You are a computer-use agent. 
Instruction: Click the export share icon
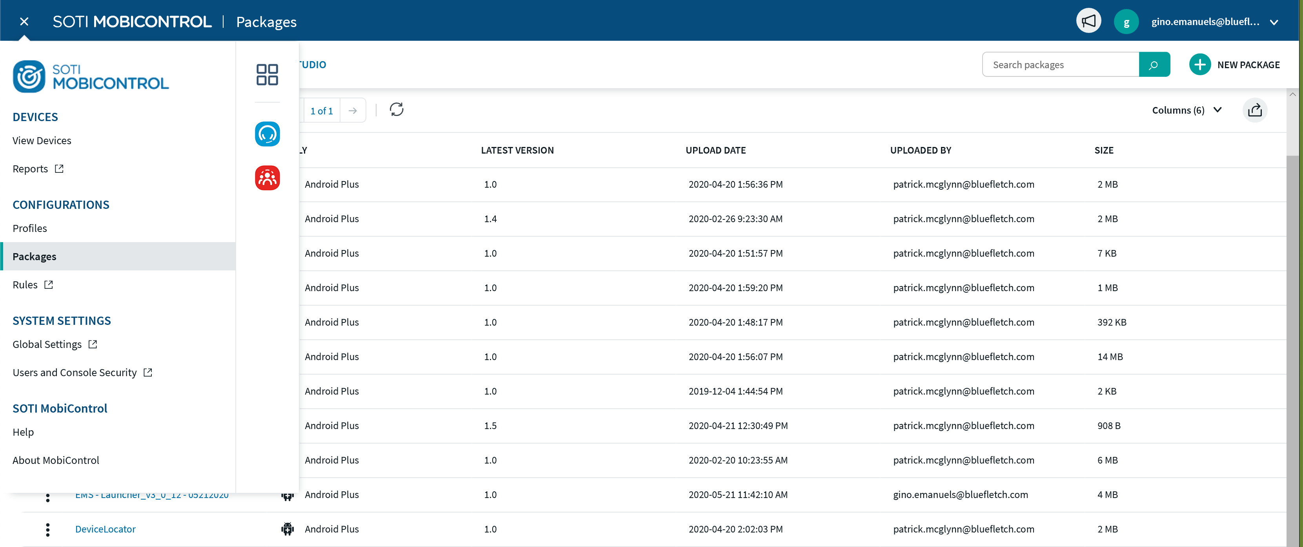pos(1254,110)
